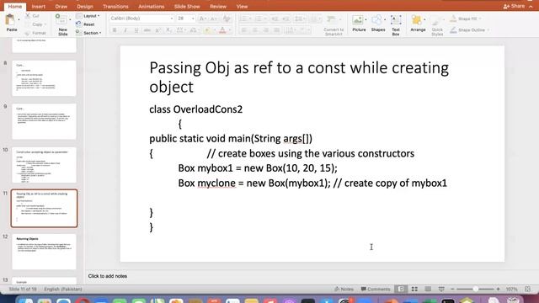539x303 pixels.
Task: Click the Reset slide icon
Action: pos(78,24)
